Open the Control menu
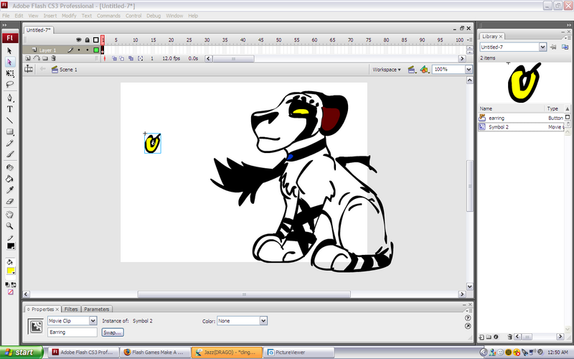The height and width of the screenshot is (359, 574). [133, 16]
